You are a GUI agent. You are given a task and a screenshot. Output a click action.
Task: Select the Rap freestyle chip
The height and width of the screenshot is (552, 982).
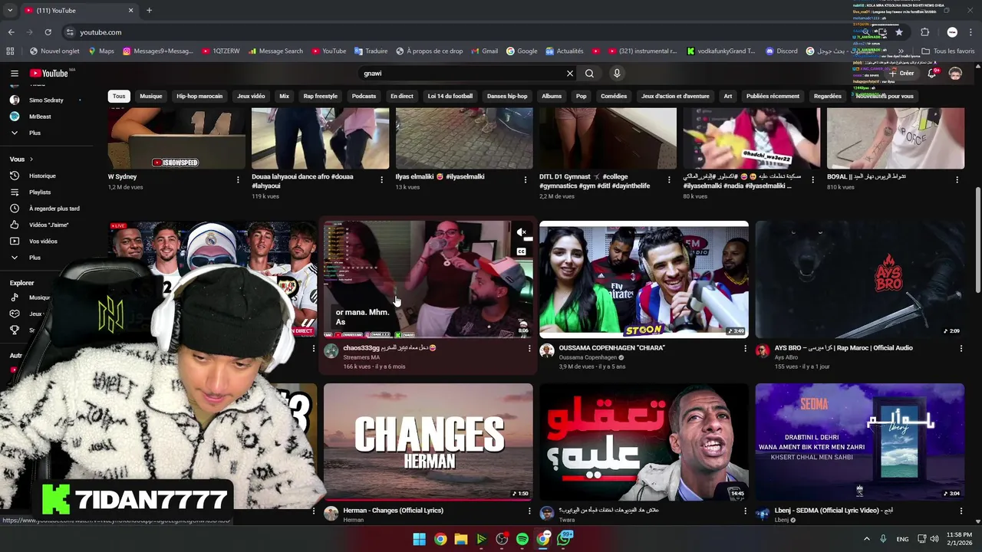320,97
